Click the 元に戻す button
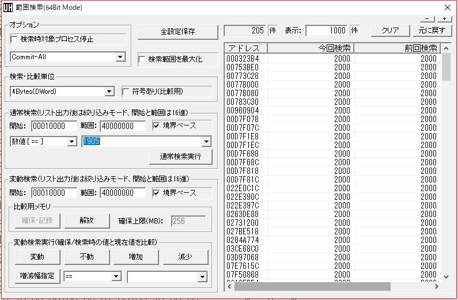Viewport: 458px width, 300px height. [x=432, y=31]
